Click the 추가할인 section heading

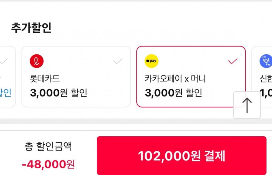tap(31, 28)
